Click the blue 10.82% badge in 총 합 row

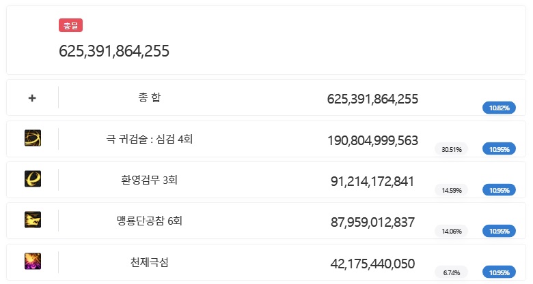point(499,108)
